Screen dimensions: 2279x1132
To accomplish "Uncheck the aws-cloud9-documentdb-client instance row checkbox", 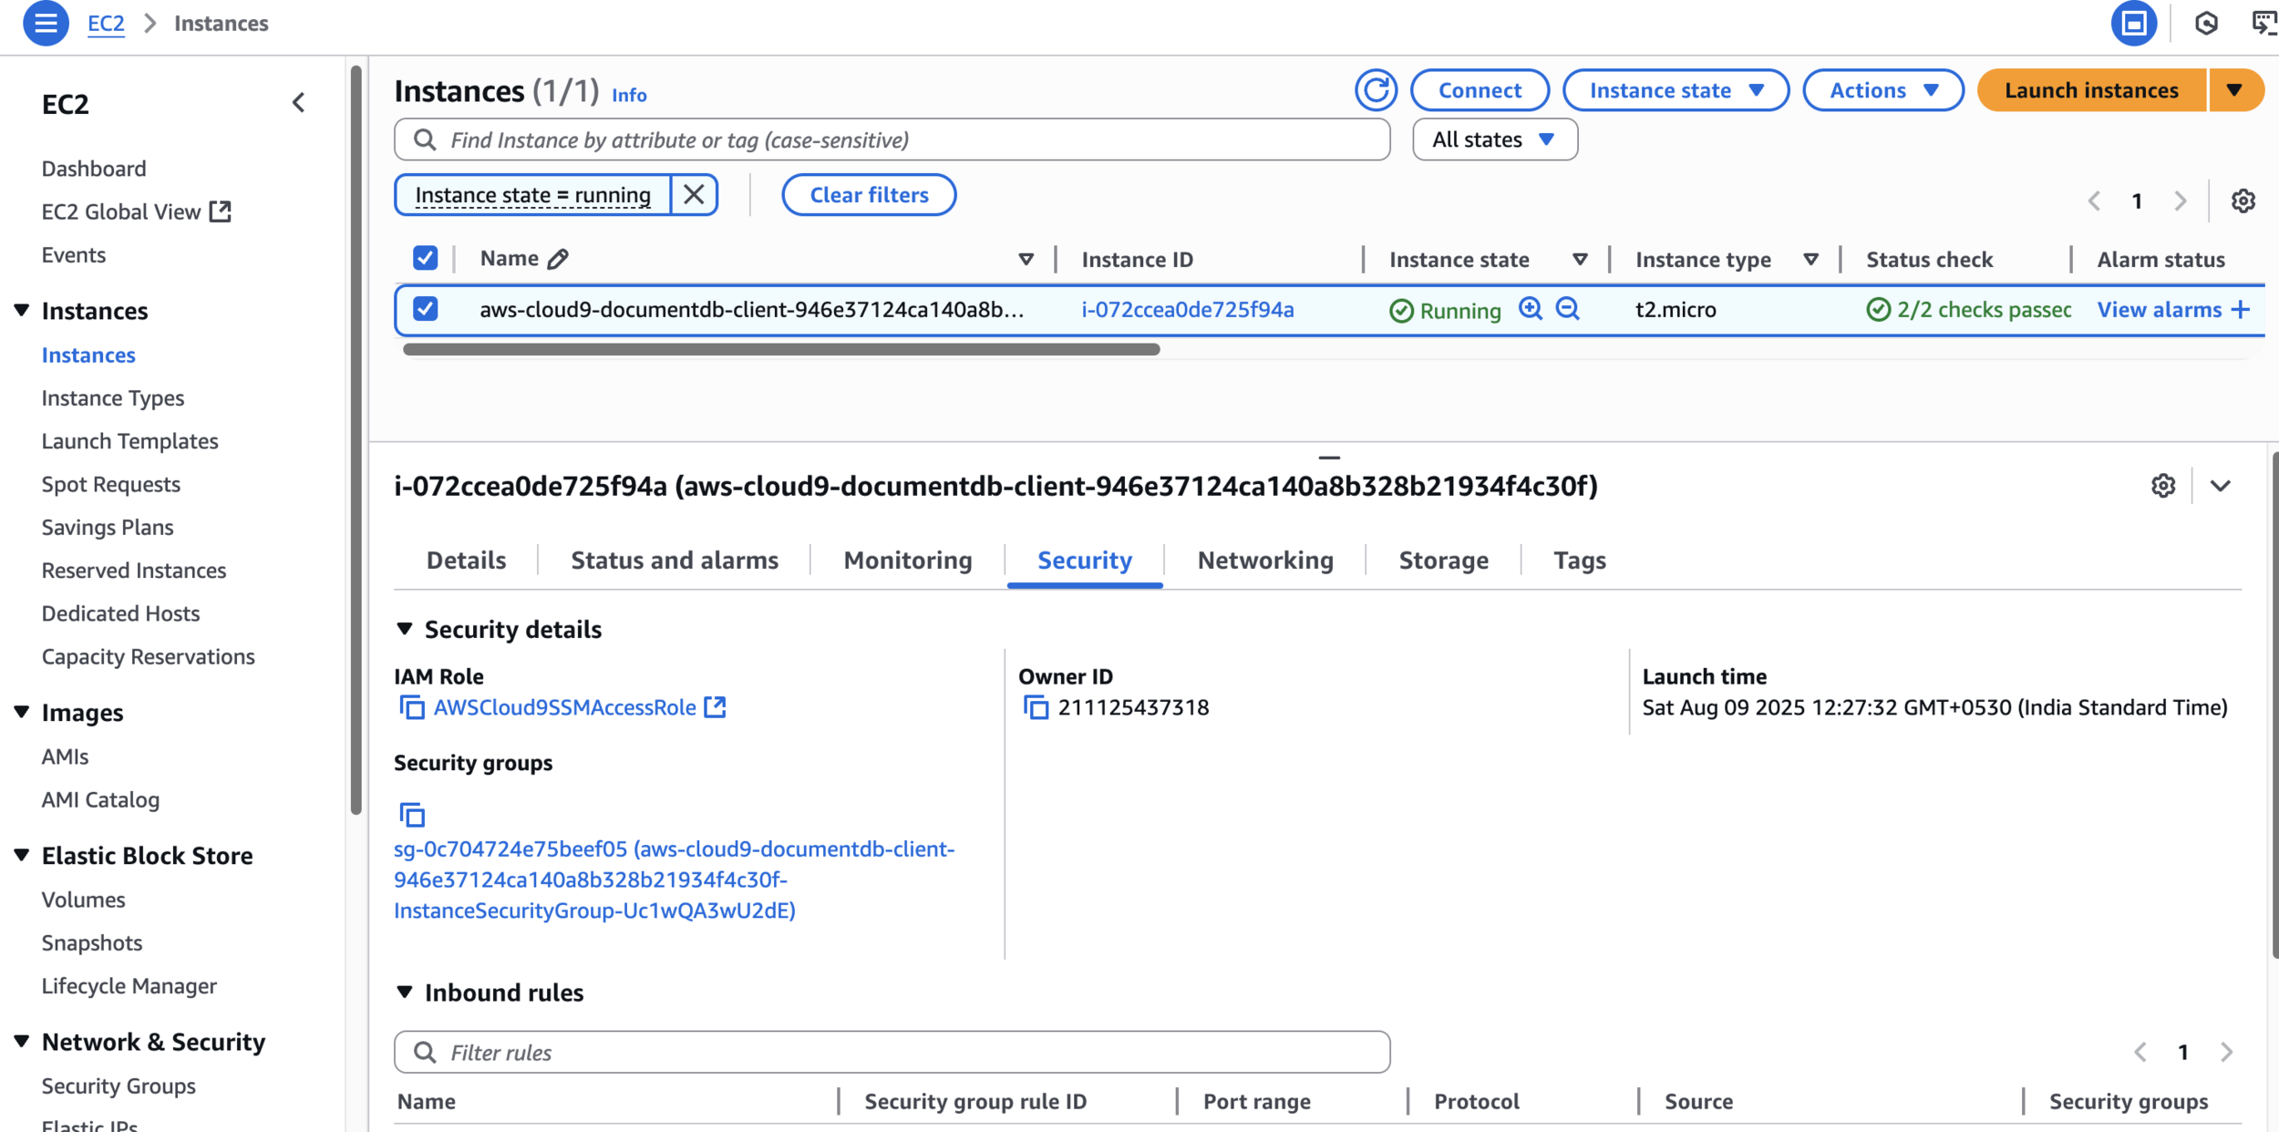I will (425, 309).
